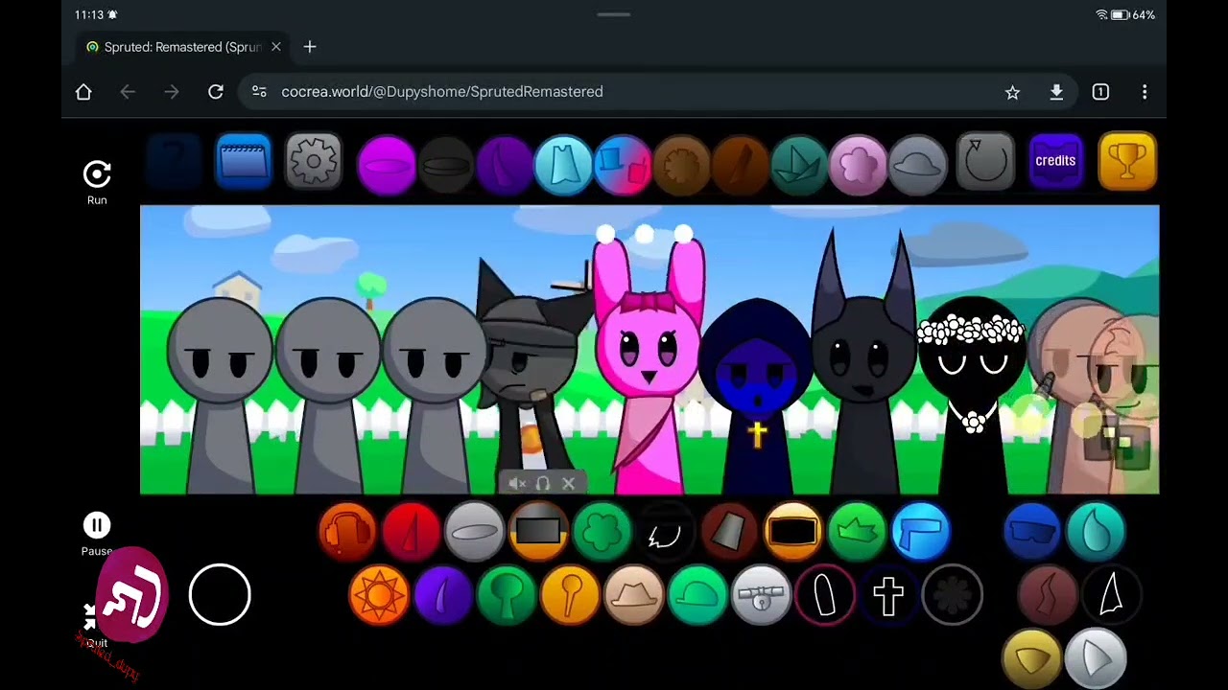Select the blue gun-shaped sound icon

pyautogui.click(x=921, y=532)
